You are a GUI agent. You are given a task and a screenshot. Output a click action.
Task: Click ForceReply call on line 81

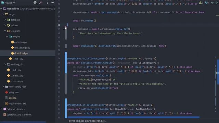pos(103,88)
